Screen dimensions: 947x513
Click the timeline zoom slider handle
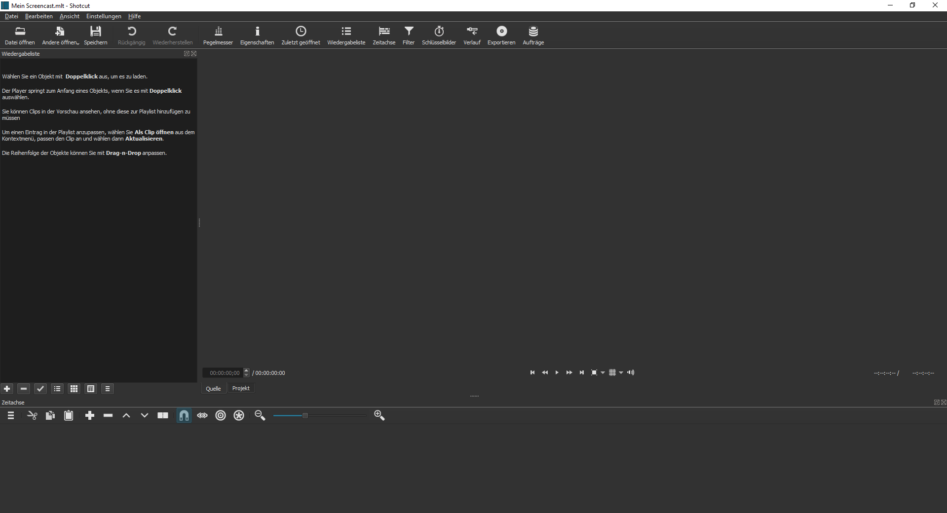click(x=305, y=415)
